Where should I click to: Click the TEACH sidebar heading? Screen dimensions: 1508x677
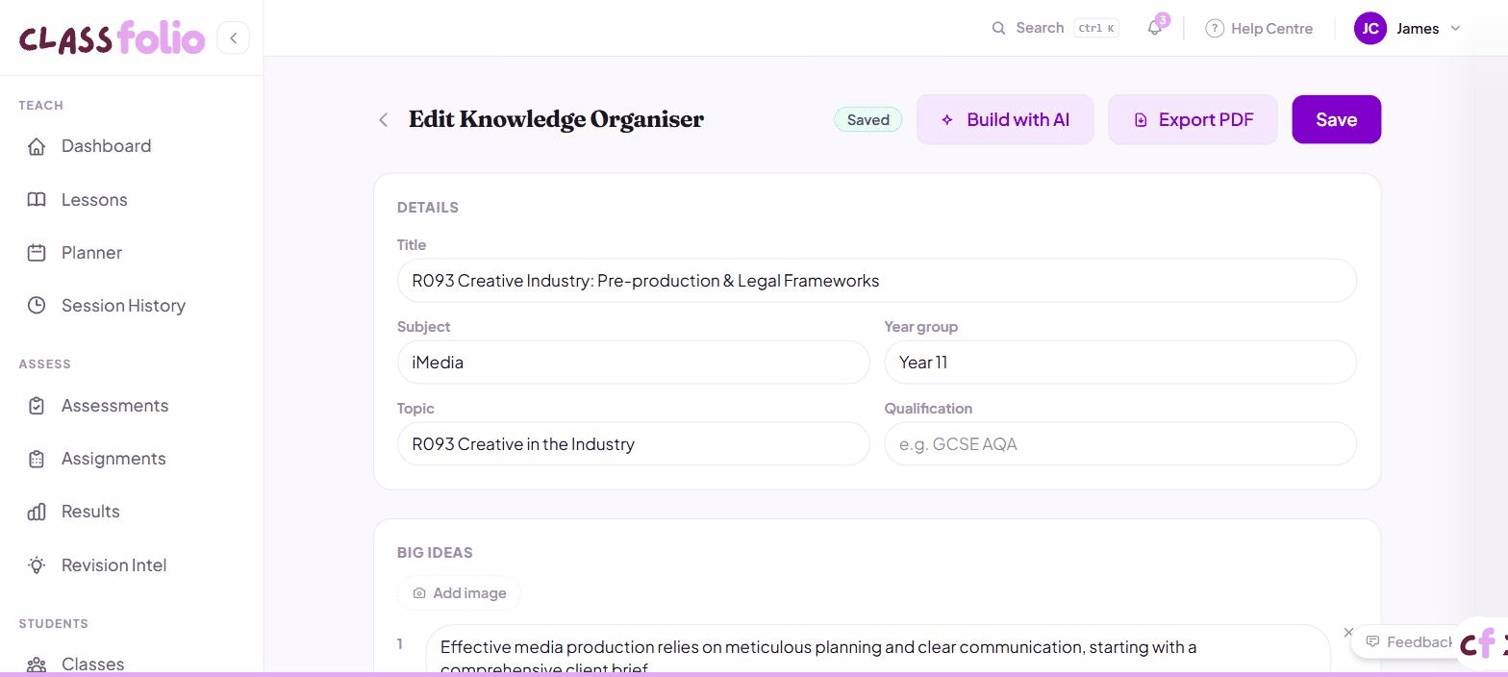[40, 106]
